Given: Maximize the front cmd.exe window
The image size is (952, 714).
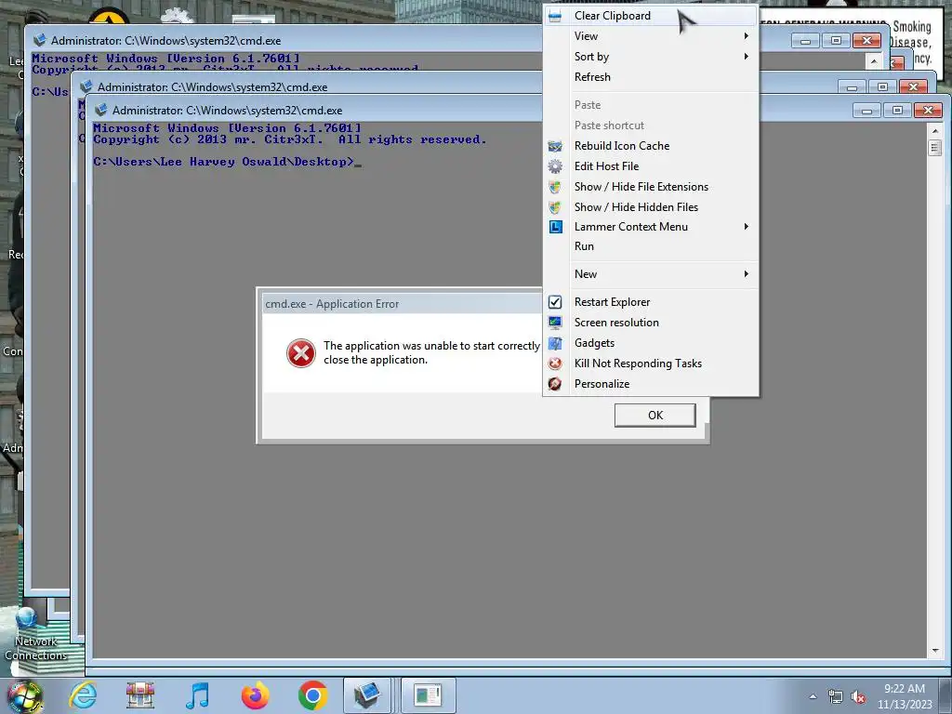Looking at the screenshot, I should [897, 111].
